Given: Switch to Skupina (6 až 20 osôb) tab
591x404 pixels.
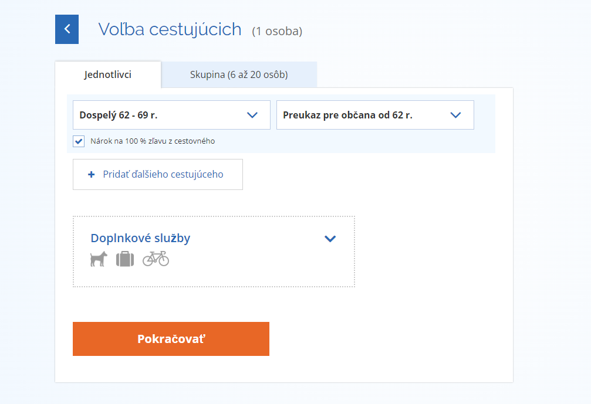Looking at the screenshot, I should click(x=239, y=74).
